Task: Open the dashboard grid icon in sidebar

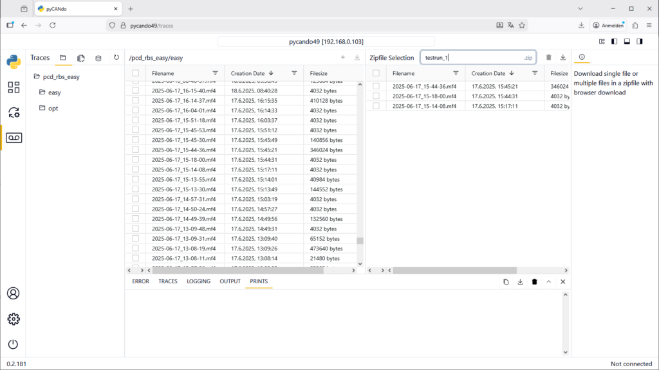Action: [14, 87]
